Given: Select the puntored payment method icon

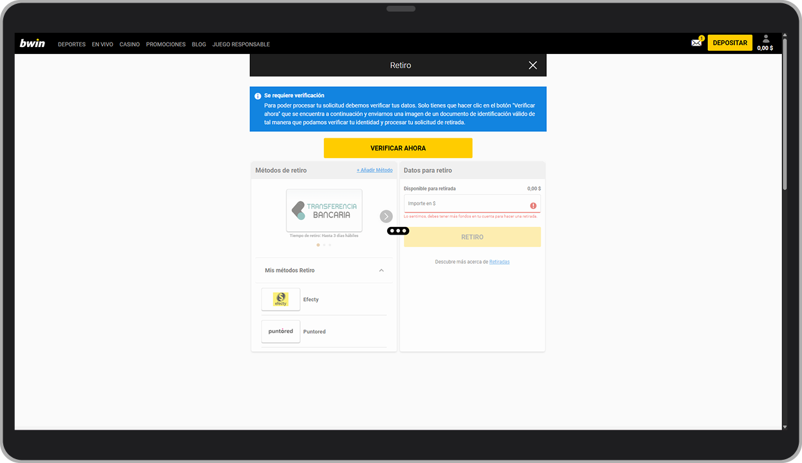Looking at the screenshot, I should tap(280, 331).
